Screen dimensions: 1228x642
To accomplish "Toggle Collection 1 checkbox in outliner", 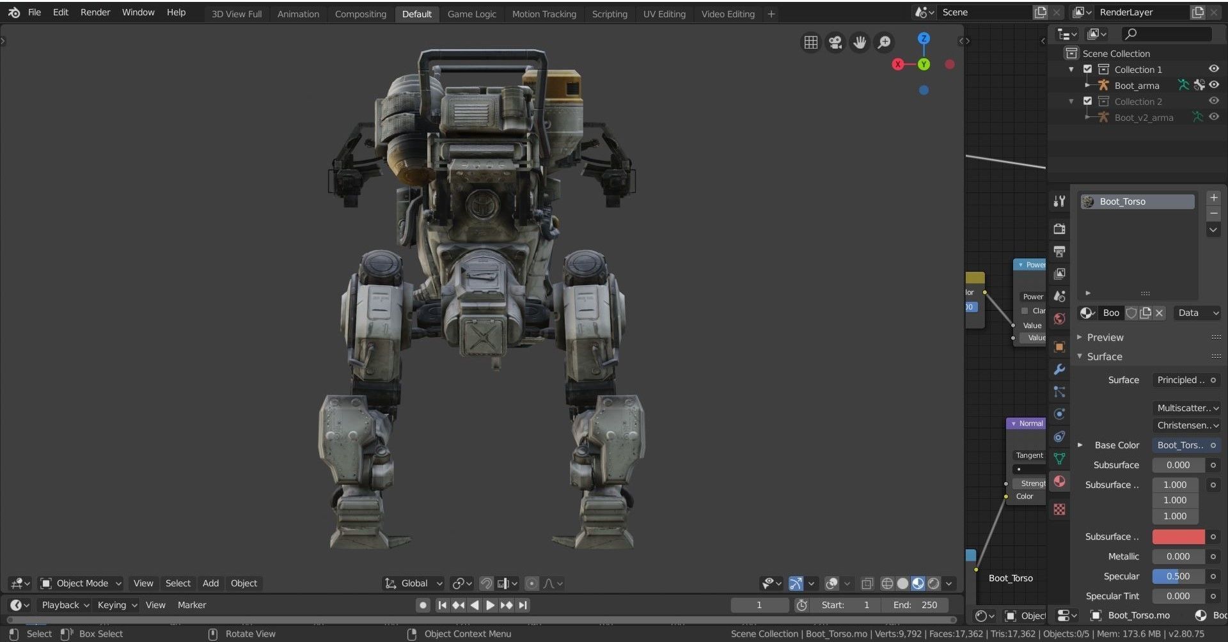I will point(1087,69).
